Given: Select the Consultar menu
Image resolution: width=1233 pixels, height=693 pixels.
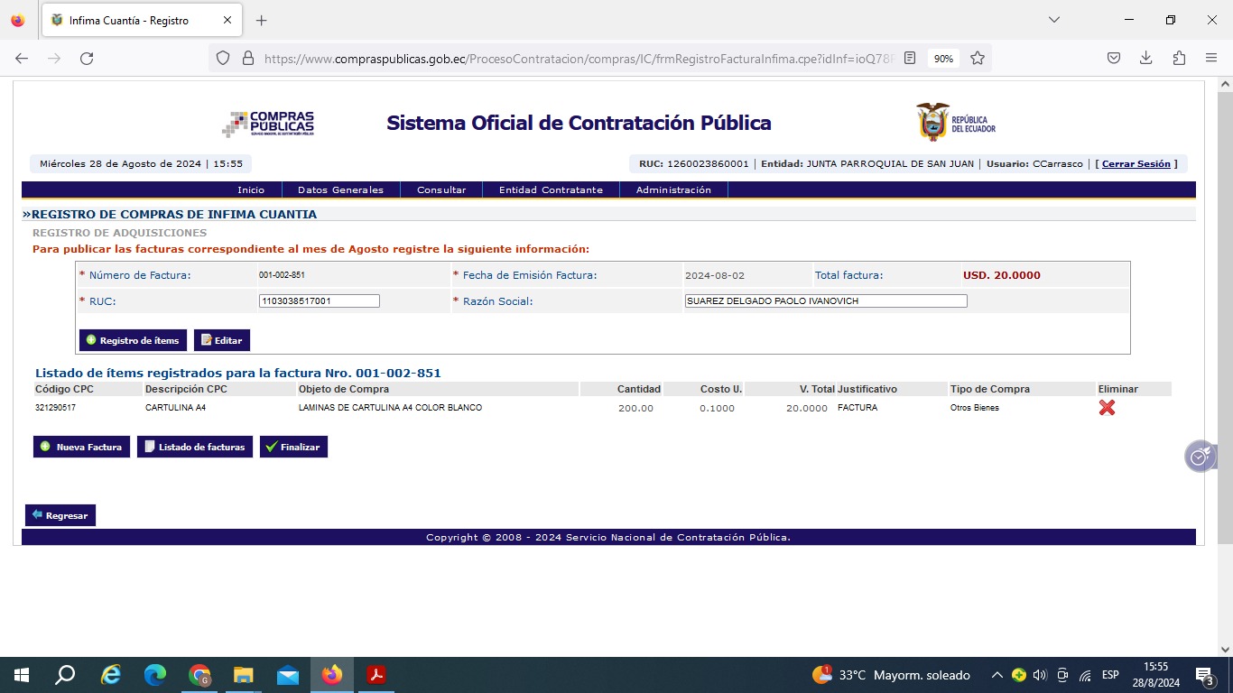Looking at the screenshot, I should click(441, 190).
